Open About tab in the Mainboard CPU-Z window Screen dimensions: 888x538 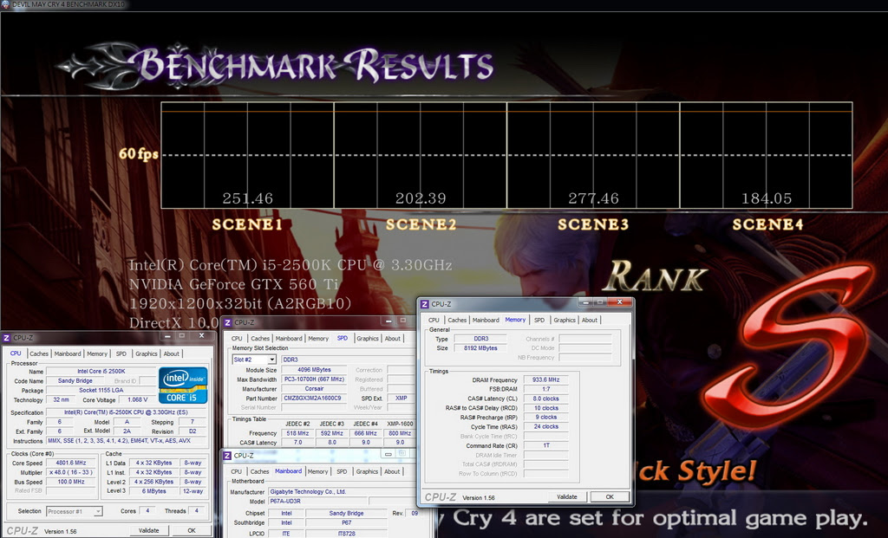click(x=392, y=471)
